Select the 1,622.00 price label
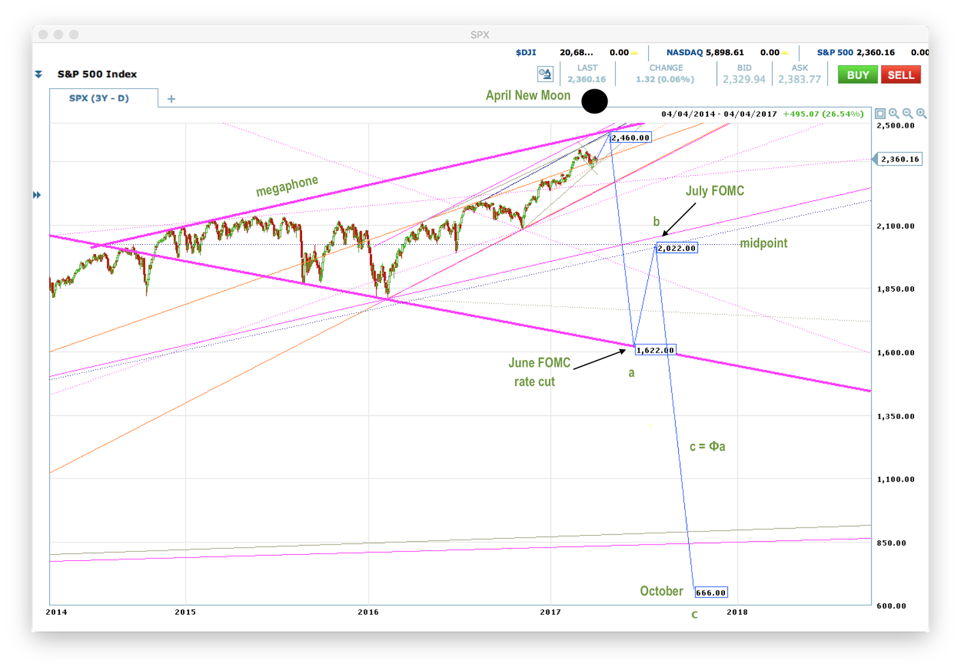Viewport: 961px width, 670px height. click(x=655, y=350)
